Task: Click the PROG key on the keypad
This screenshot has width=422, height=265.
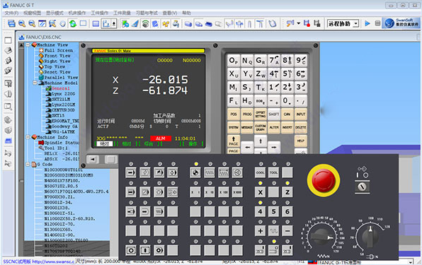Action: 247,114
